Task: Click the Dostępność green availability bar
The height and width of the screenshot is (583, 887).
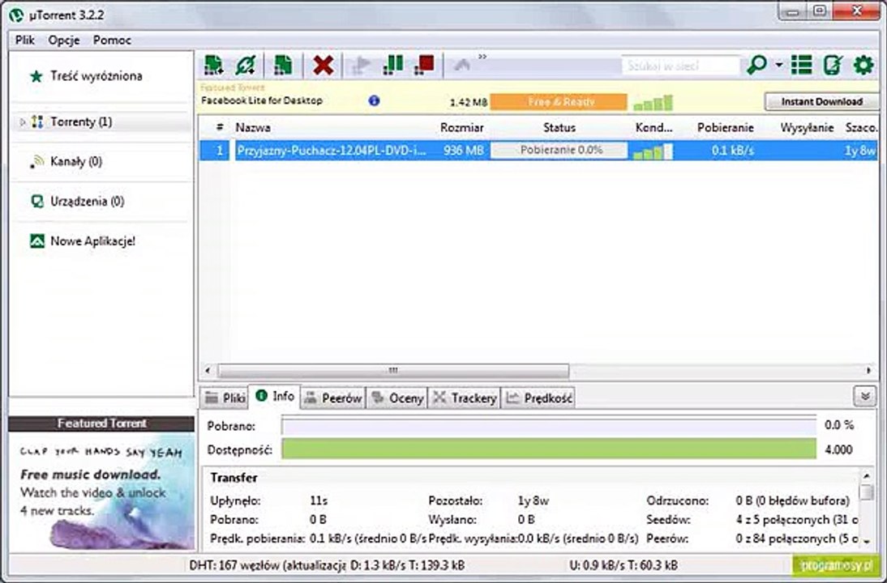Action: 549,449
